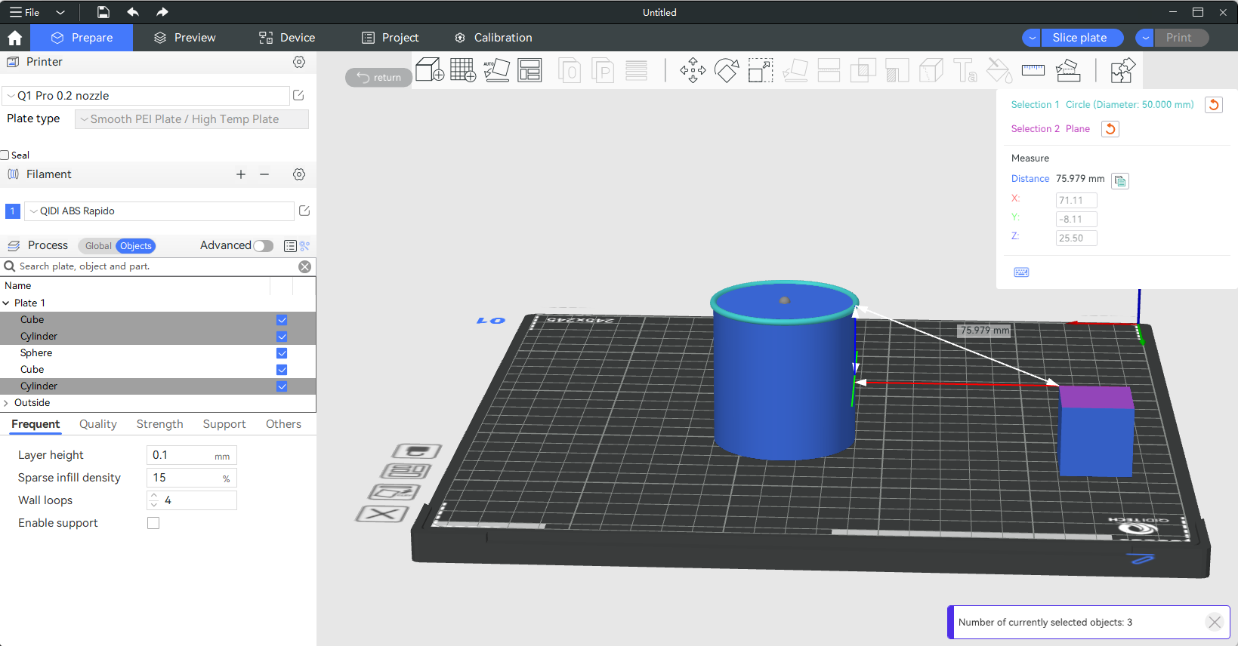Select the Auto orient tool
Image resolution: width=1238 pixels, height=646 pixels.
coord(496,70)
